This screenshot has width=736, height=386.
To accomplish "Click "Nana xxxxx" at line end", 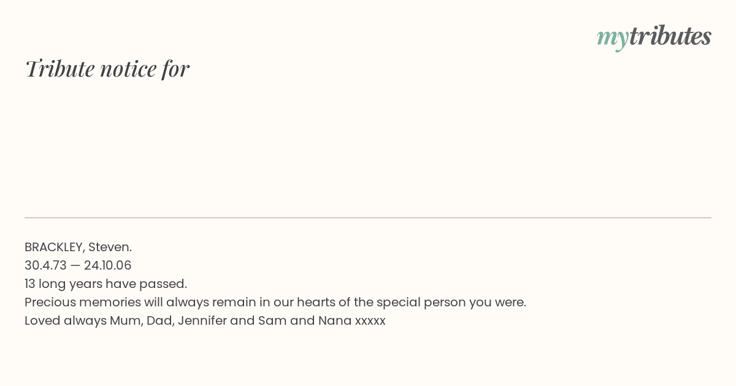I will tap(352, 320).
